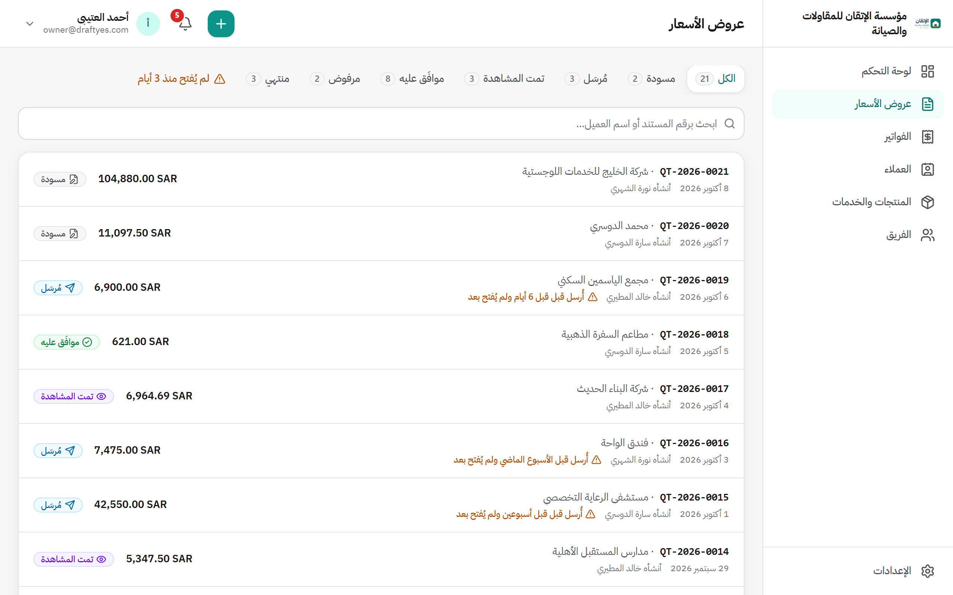Viewport: 953px width, 595px height.
Task: Click client name مستشفى الرعاية التخصصي
Action: pos(595,498)
